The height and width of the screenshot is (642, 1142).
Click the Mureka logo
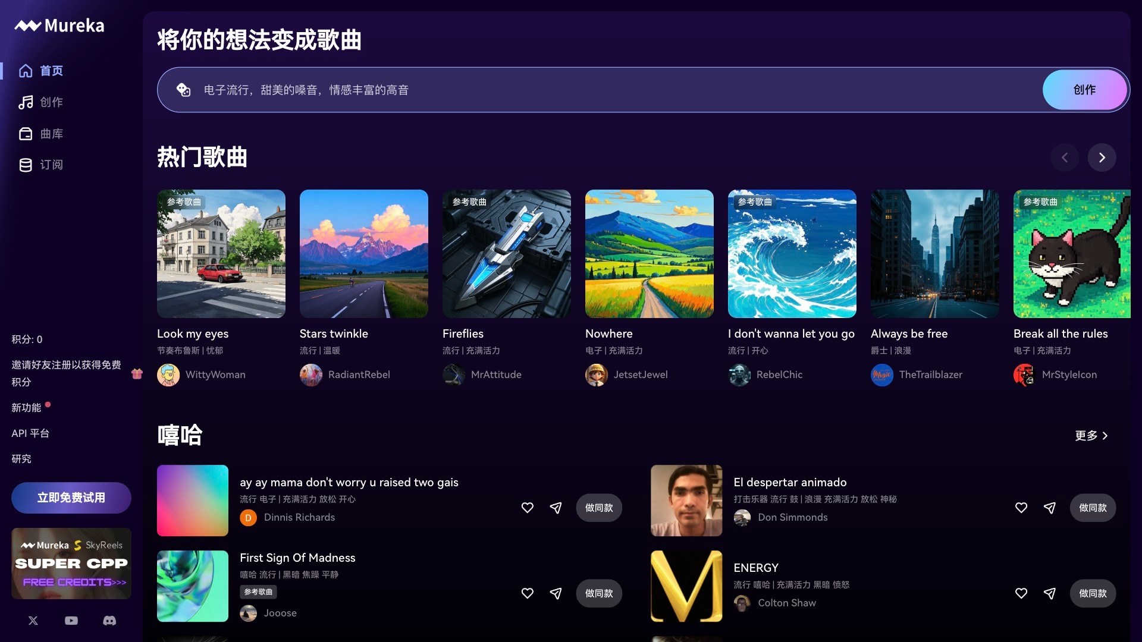(58, 25)
